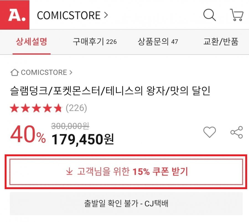Click the 179,450원 sale price

tap(82, 139)
